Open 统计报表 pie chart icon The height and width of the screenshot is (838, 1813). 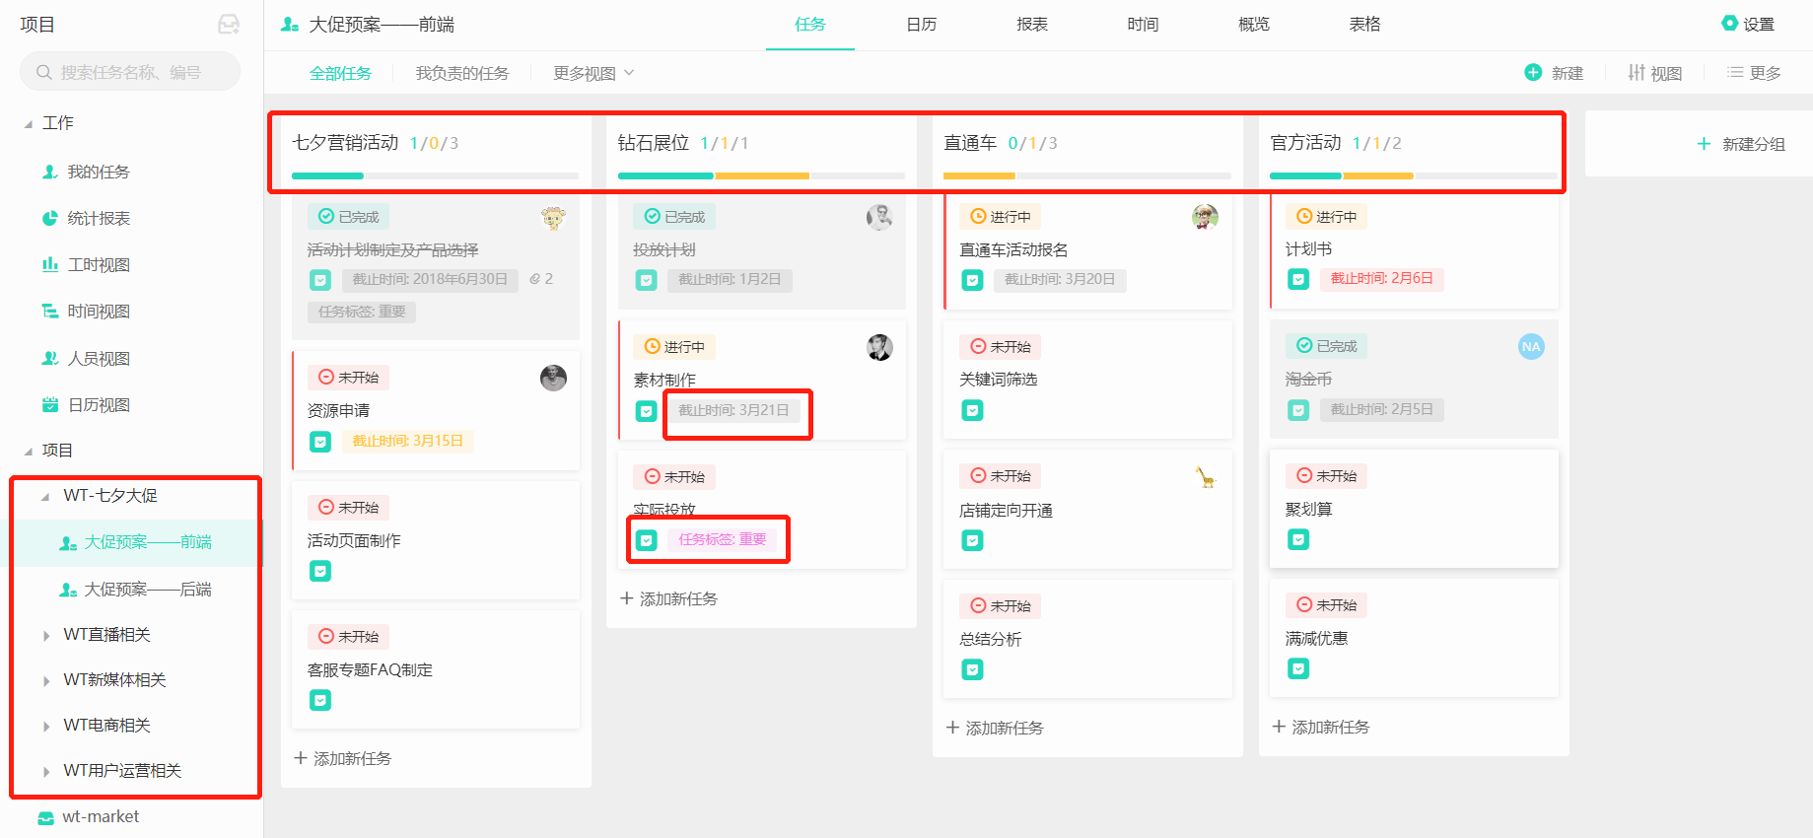[x=49, y=218]
